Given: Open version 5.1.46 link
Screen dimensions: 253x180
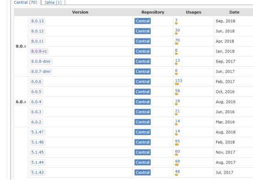Looking at the screenshot, I should point(37,142).
